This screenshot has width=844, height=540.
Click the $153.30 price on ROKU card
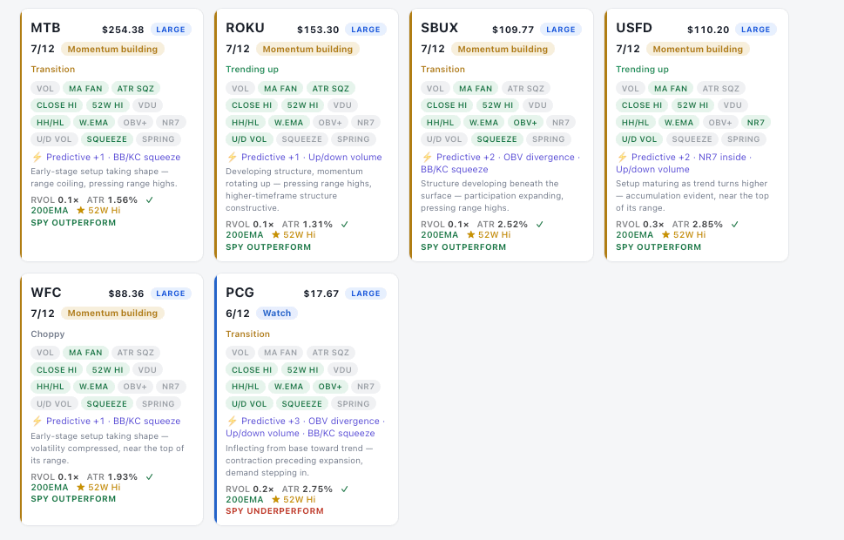click(x=318, y=30)
